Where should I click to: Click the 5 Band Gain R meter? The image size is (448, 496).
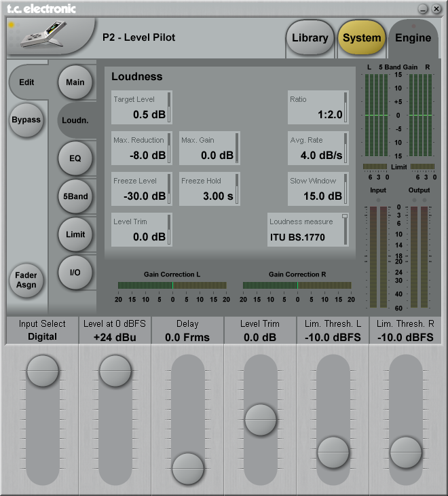point(421,115)
